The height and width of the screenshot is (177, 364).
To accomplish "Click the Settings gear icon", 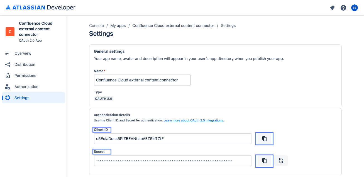I will coord(8,98).
